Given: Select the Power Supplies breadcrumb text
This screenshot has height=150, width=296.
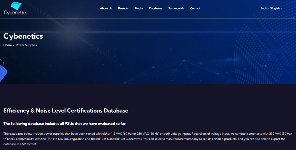Looking at the screenshot, I should [26, 45].
